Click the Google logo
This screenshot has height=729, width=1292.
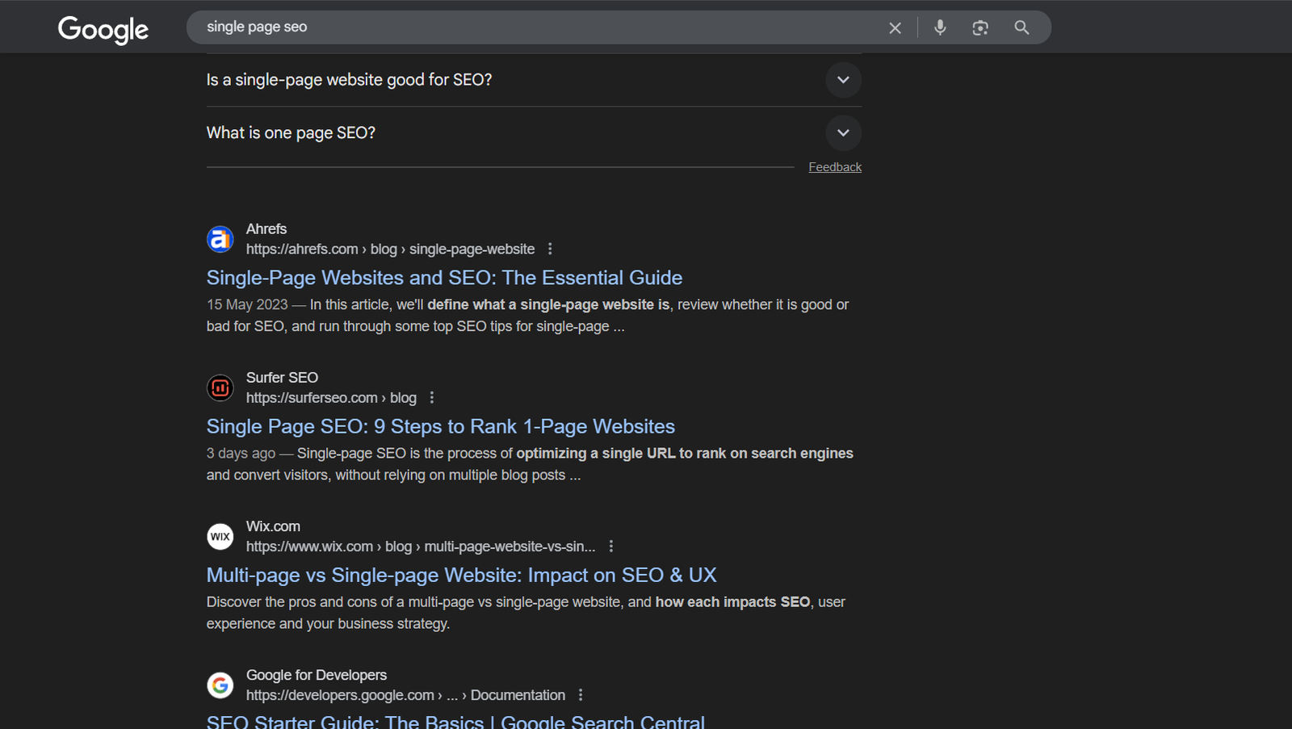(103, 29)
